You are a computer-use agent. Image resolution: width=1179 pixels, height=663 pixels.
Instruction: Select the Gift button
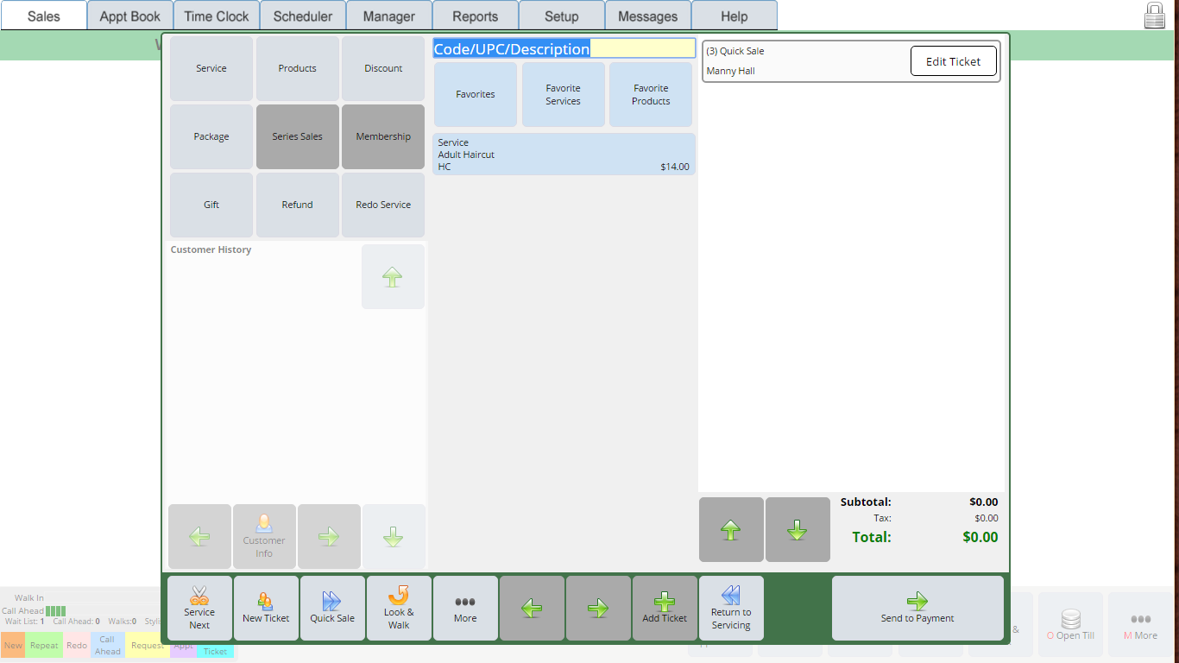click(x=211, y=205)
